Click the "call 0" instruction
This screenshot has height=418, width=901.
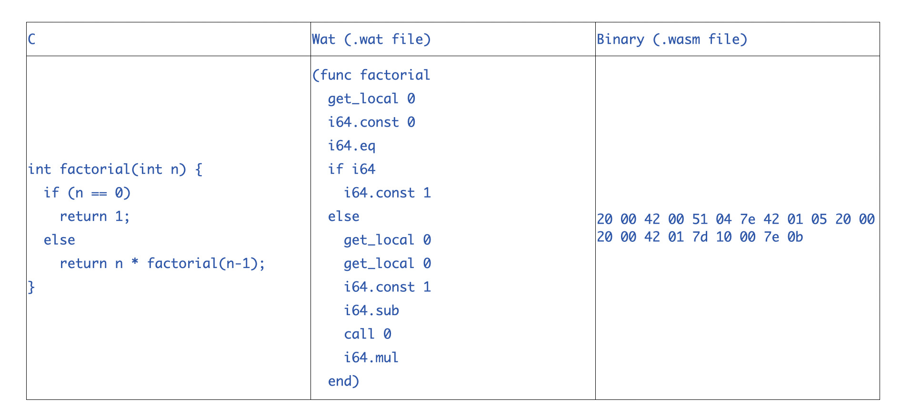tap(367, 334)
